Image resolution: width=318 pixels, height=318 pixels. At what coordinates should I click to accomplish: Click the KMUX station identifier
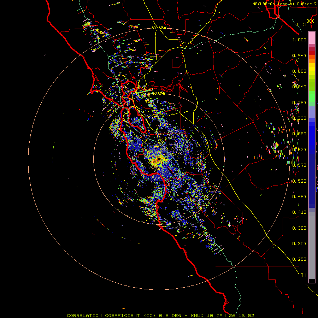tap(197, 316)
